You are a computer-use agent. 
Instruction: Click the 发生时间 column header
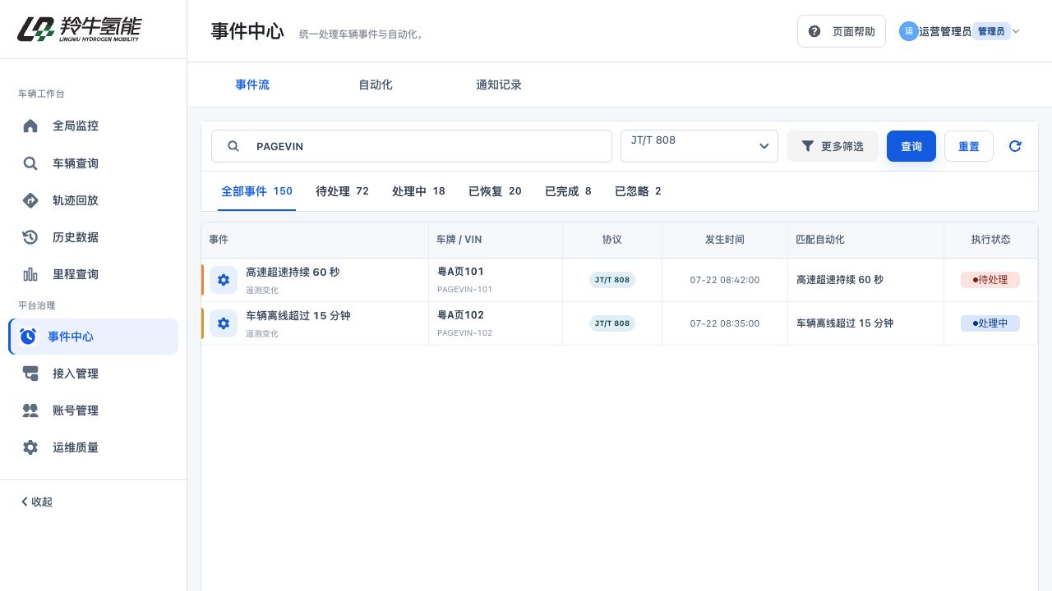click(725, 240)
